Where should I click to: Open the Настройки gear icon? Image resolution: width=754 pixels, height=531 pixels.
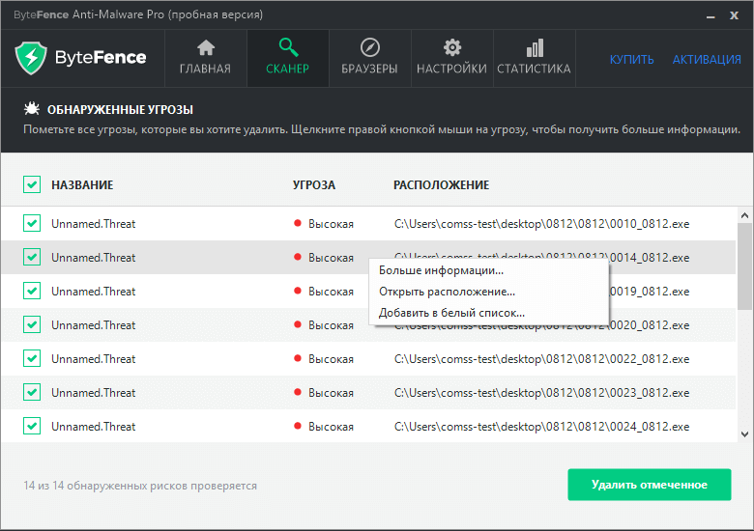451,48
